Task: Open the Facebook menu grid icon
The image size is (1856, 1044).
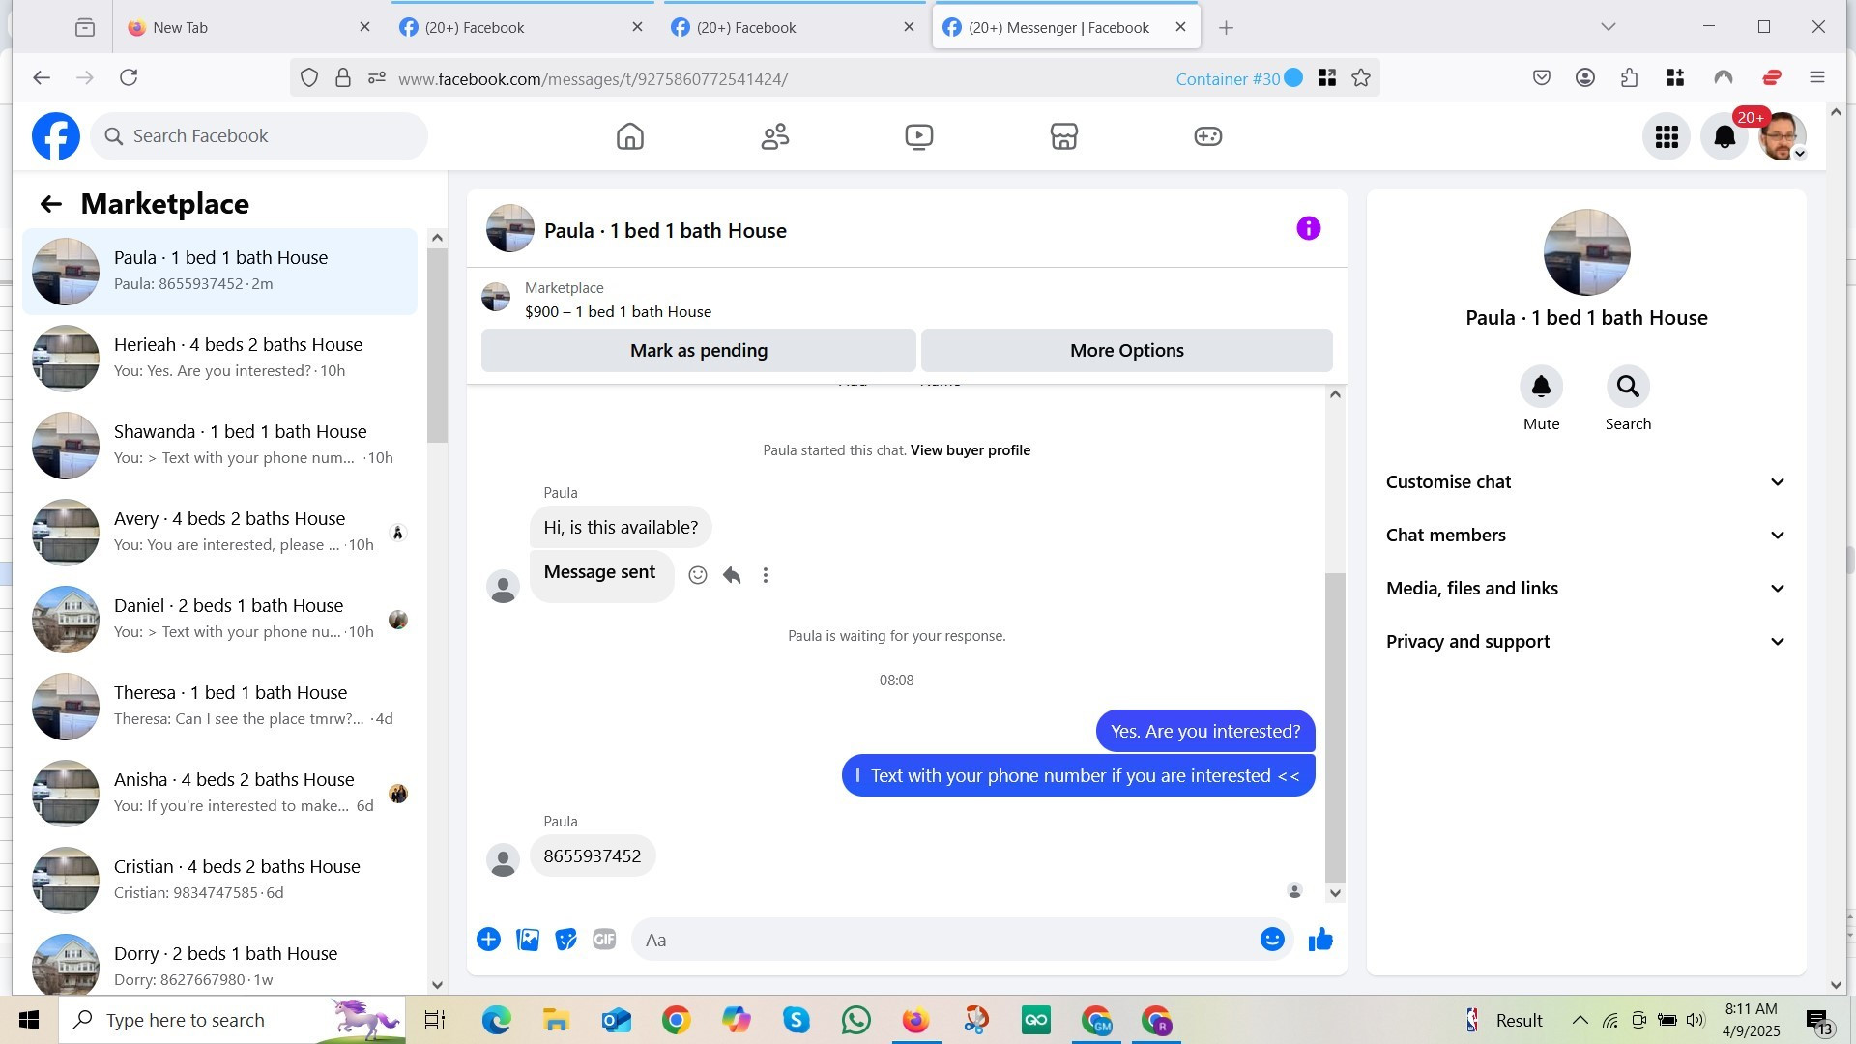Action: pyautogui.click(x=1666, y=137)
